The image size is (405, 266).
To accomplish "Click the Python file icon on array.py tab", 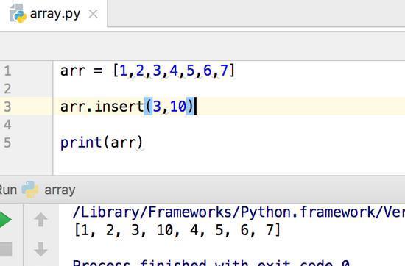I will 18,14.
